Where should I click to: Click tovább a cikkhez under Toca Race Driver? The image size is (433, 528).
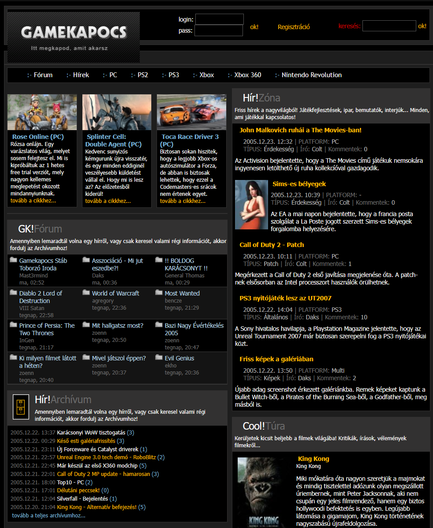coord(183,201)
